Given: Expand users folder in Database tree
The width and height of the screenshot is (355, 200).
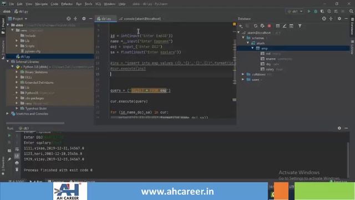Looking at the screenshot, I should click(x=243, y=79).
